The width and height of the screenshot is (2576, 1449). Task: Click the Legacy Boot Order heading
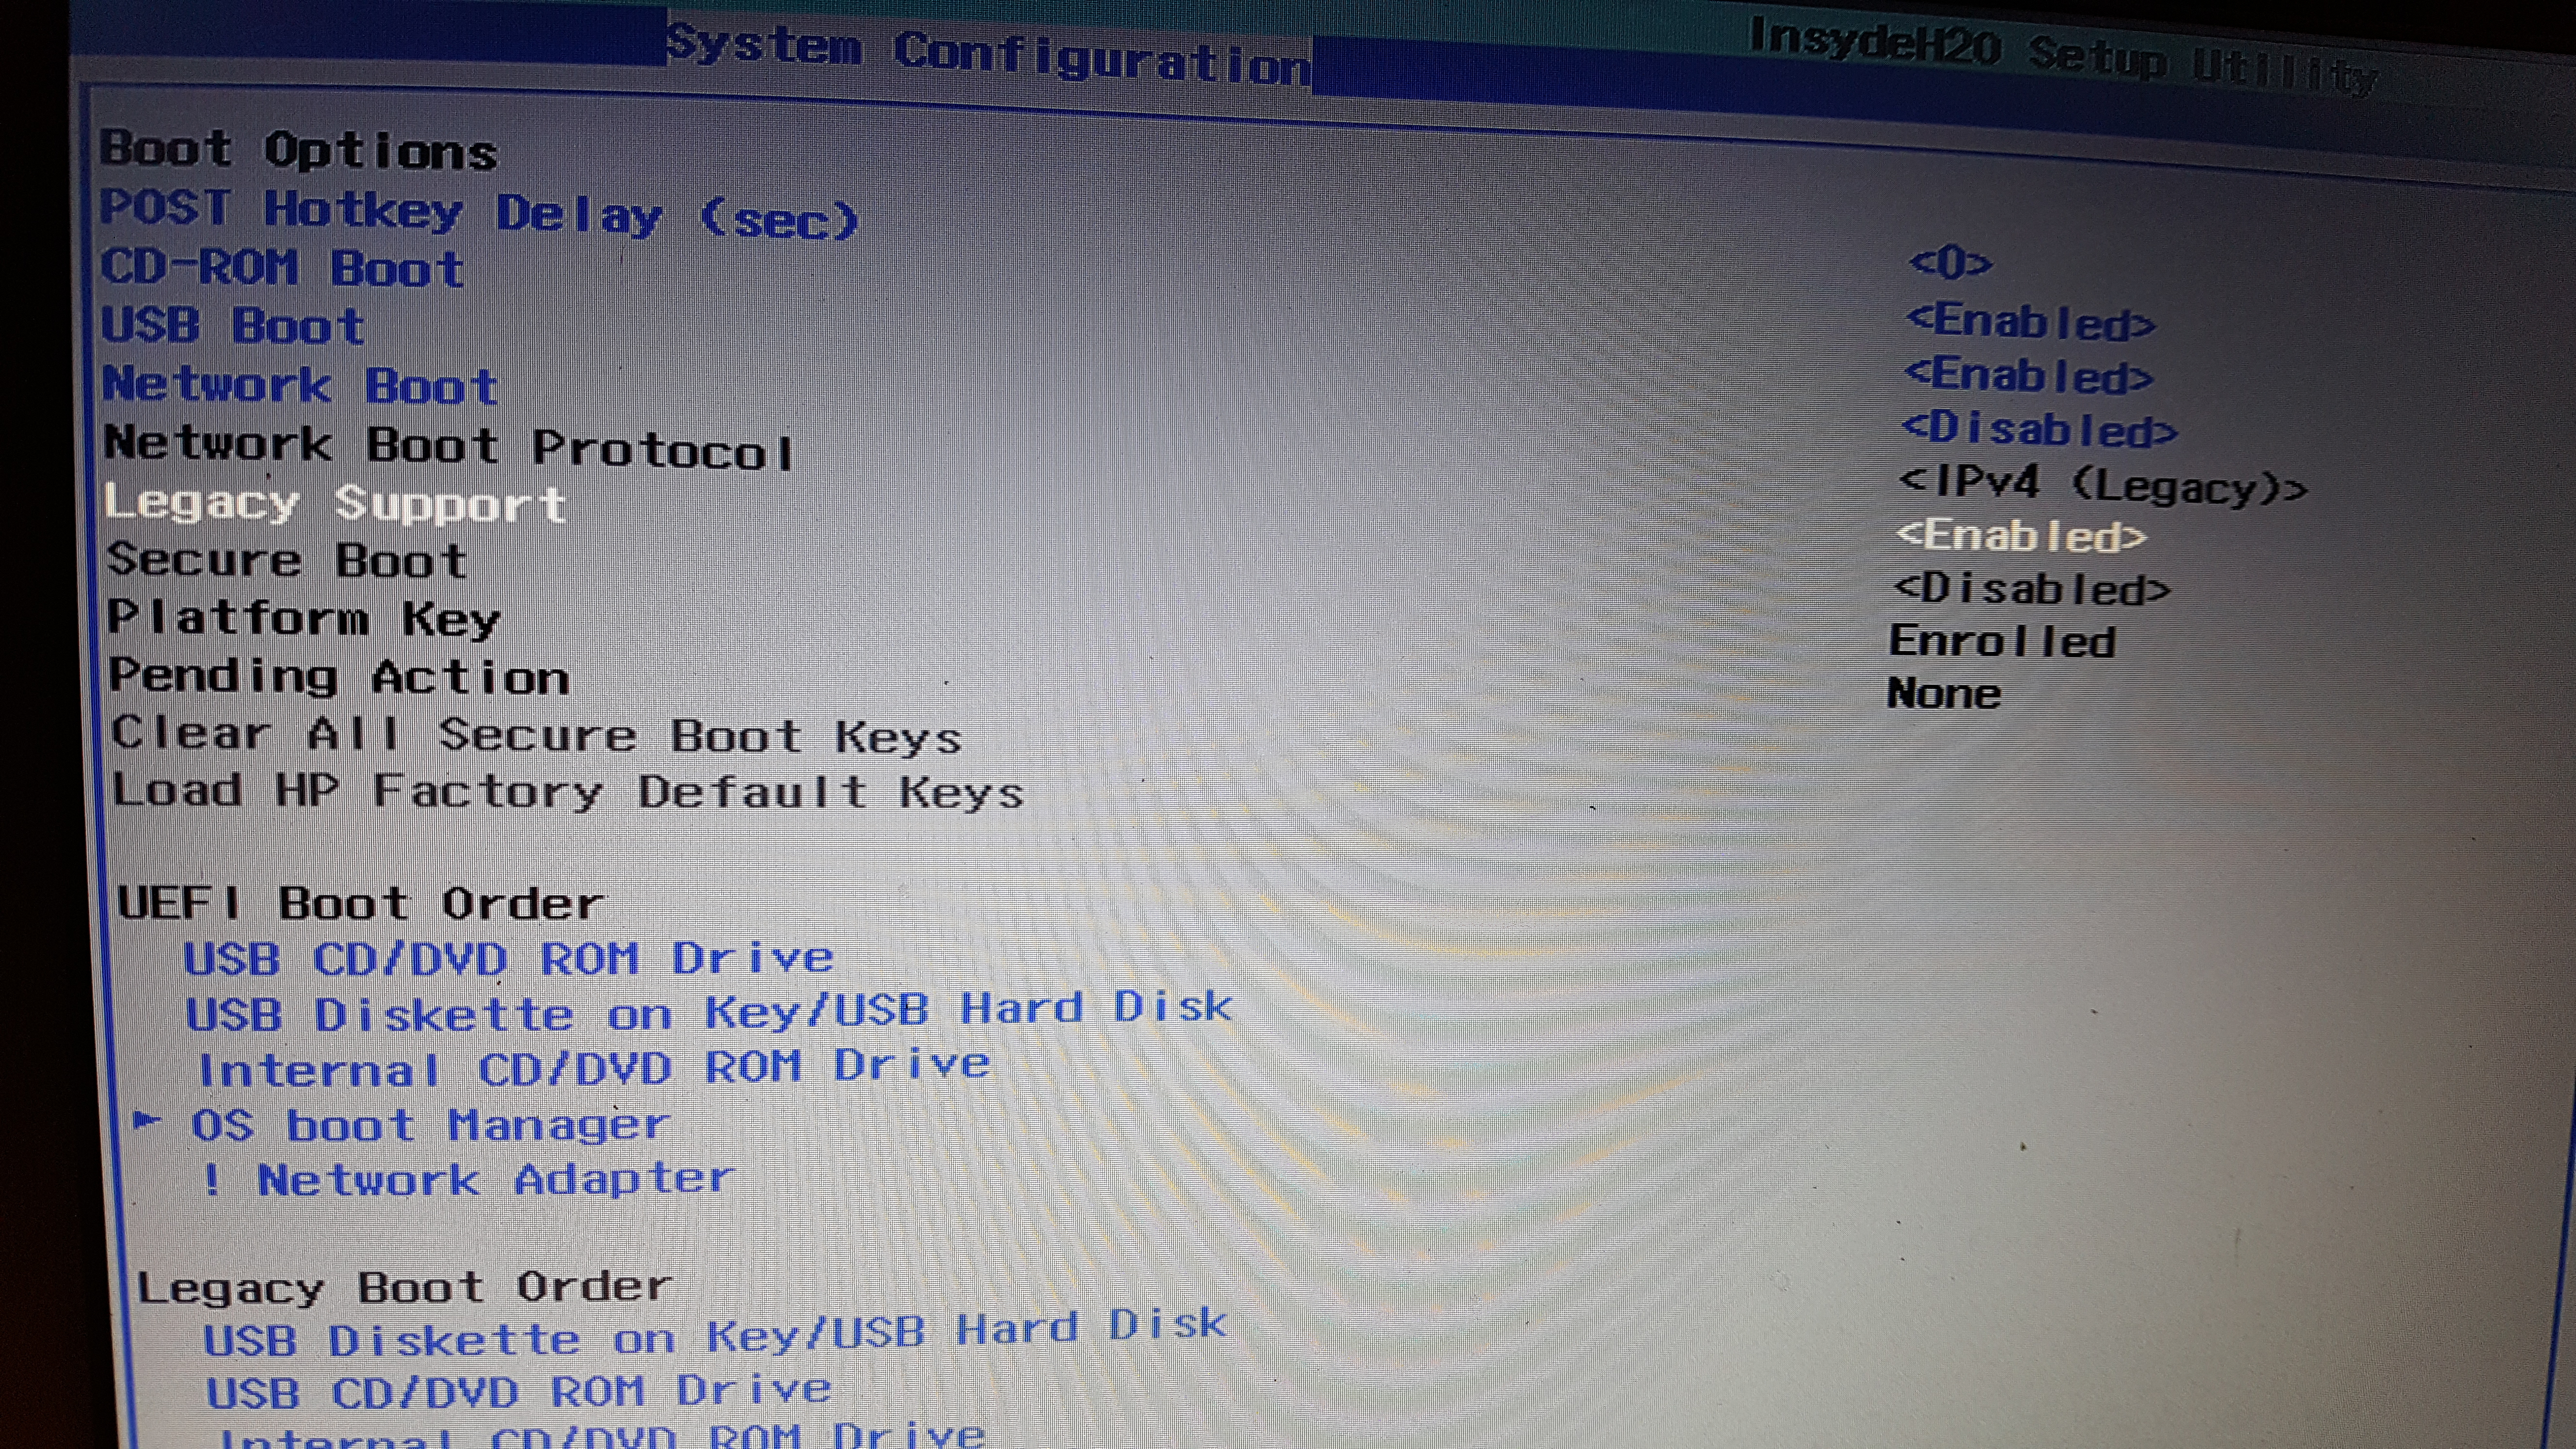pos(405,1288)
